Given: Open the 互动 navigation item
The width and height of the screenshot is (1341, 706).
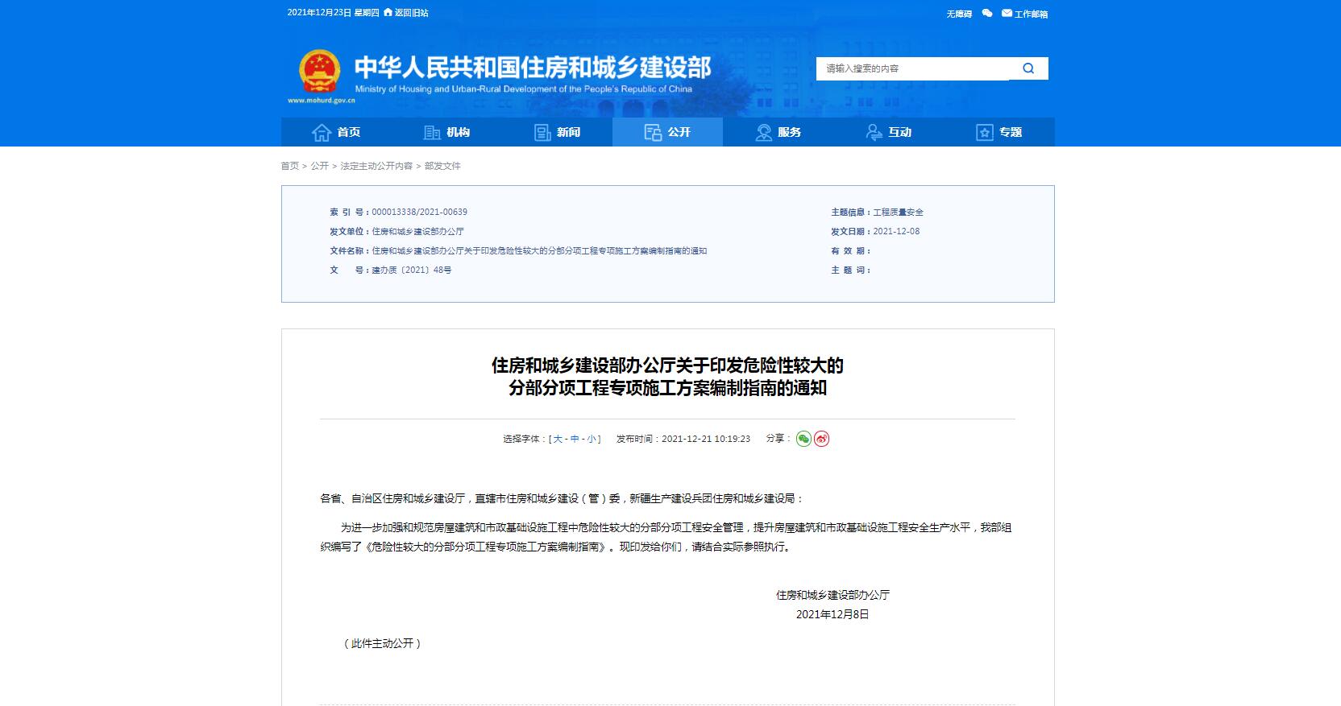Looking at the screenshot, I should pos(889,132).
